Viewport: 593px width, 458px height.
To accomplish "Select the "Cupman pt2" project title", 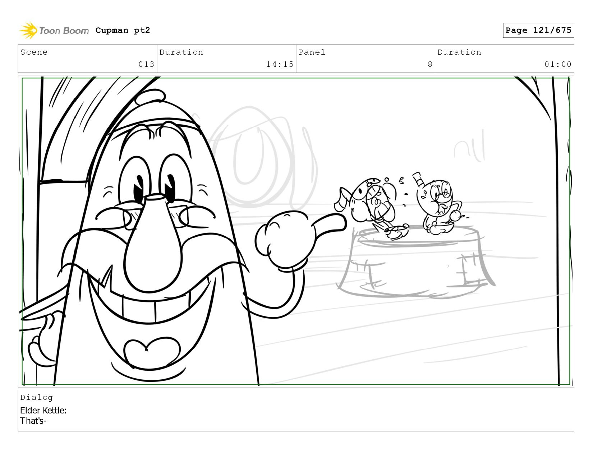I will 123,31.
